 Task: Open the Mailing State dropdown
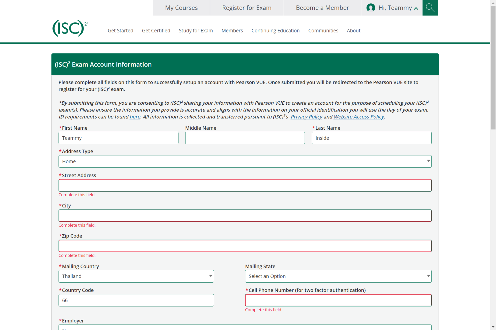coord(338,276)
